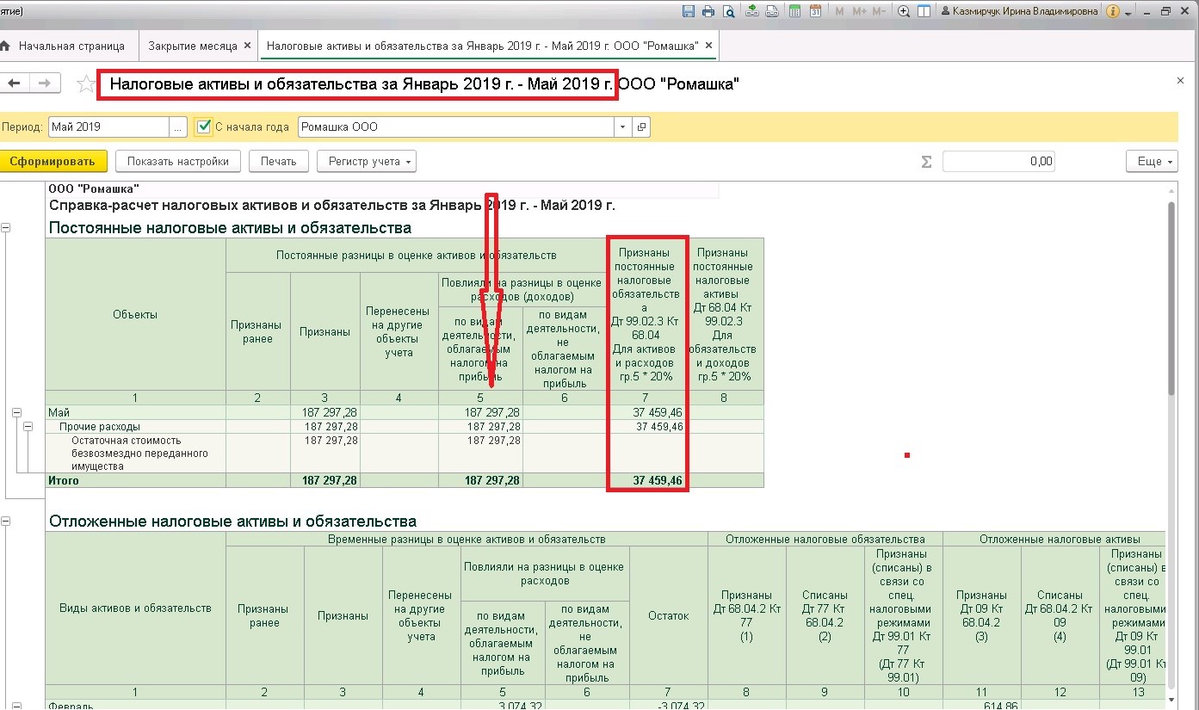Click the save diskette icon in top toolbar
Image resolution: width=1199 pixels, height=710 pixels.
(x=689, y=11)
